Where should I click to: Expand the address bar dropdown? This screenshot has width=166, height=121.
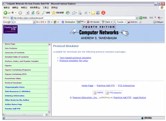[x=137, y=18]
